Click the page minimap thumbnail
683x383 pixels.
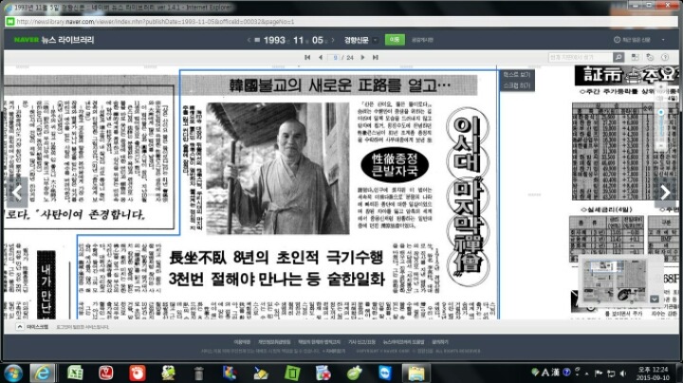(617, 281)
